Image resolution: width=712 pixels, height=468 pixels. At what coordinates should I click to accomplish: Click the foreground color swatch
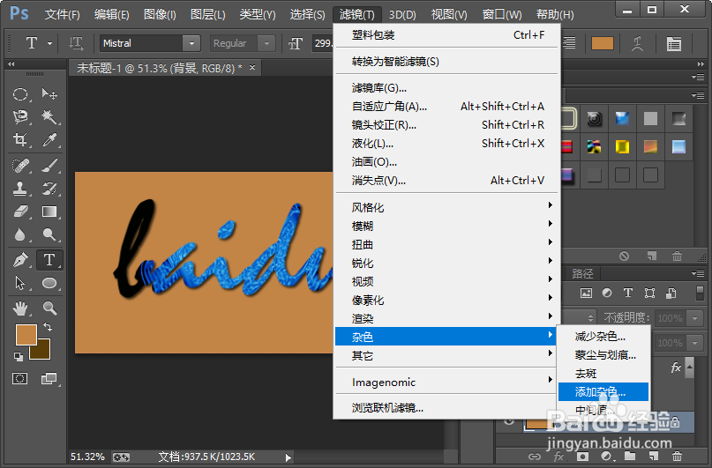coord(26,334)
